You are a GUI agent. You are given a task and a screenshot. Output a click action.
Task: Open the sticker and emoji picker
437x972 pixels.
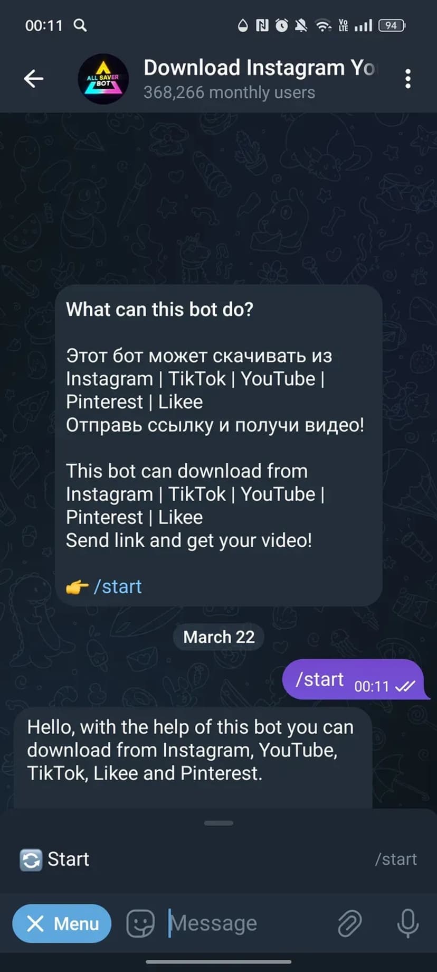coord(140,923)
